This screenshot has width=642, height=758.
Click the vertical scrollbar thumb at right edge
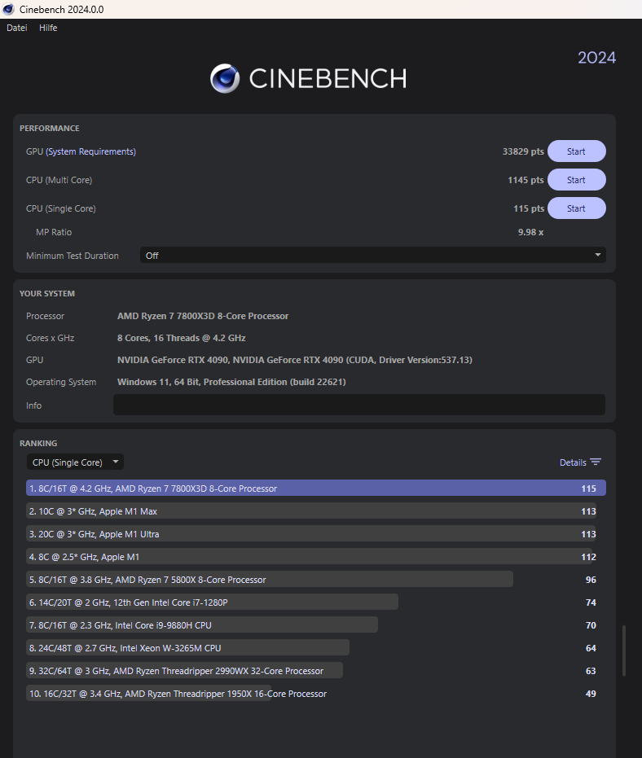(624, 651)
